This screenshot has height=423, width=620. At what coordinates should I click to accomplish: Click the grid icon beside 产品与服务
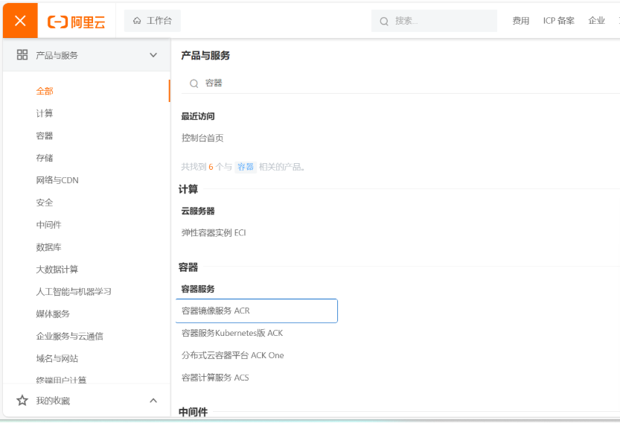point(22,55)
